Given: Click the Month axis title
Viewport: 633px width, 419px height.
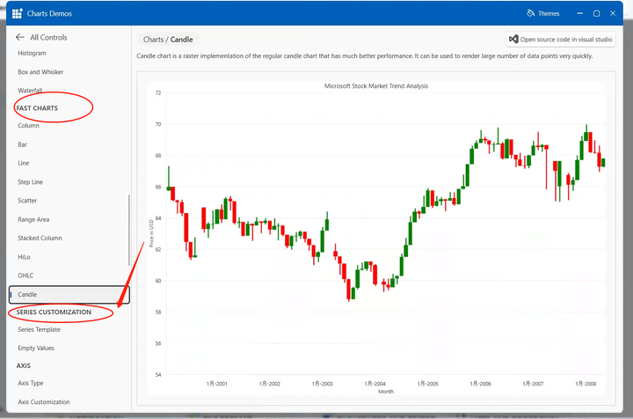Looking at the screenshot, I should pyautogui.click(x=386, y=392).
